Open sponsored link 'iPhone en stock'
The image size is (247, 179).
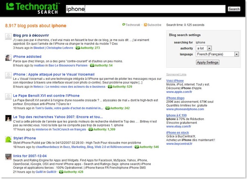[177, 133]
